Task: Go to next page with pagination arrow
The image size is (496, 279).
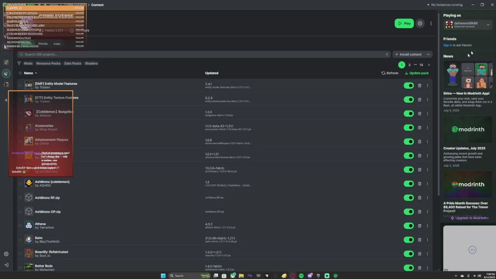Action: (x=429, y=65)
